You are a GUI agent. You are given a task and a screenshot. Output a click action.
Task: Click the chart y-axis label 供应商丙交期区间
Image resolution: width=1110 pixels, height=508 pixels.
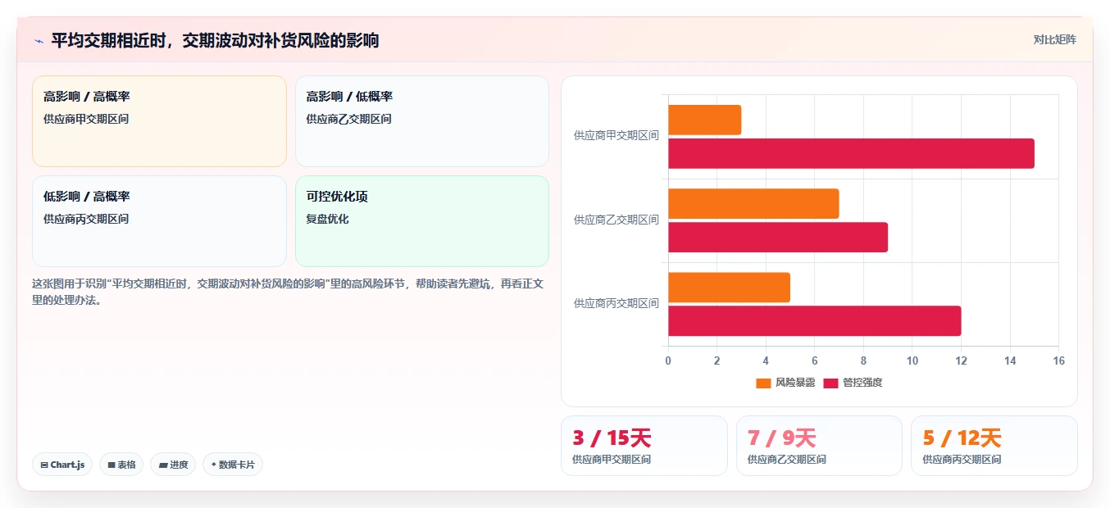pyautogui.click(x=616, y=303)
